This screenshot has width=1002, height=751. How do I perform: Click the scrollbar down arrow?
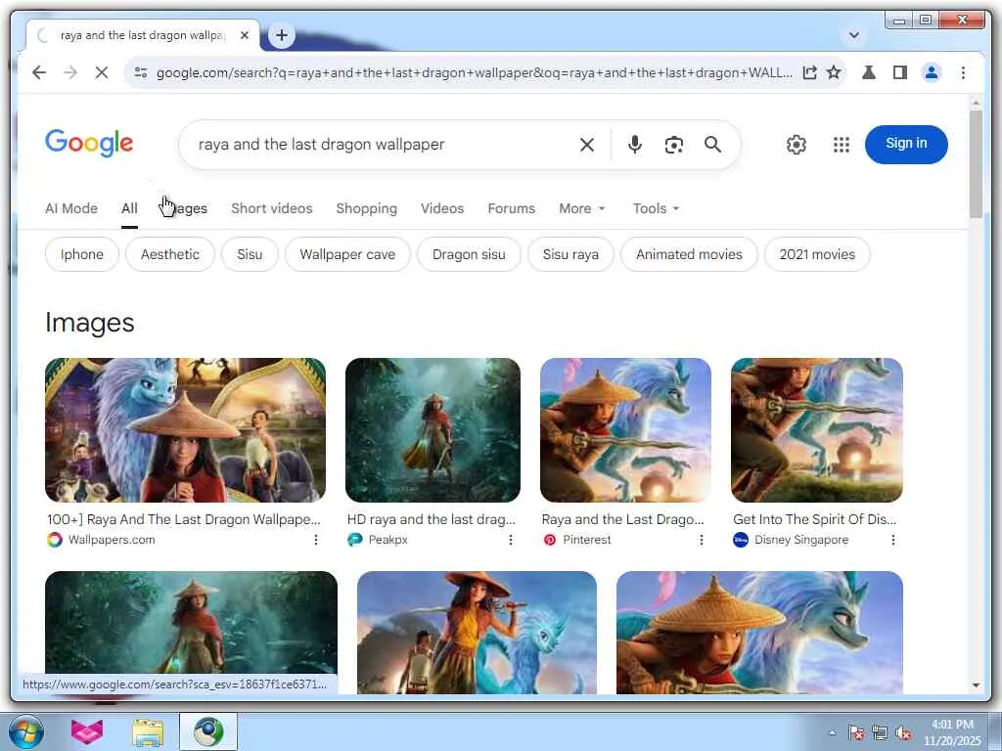(976, 685)
